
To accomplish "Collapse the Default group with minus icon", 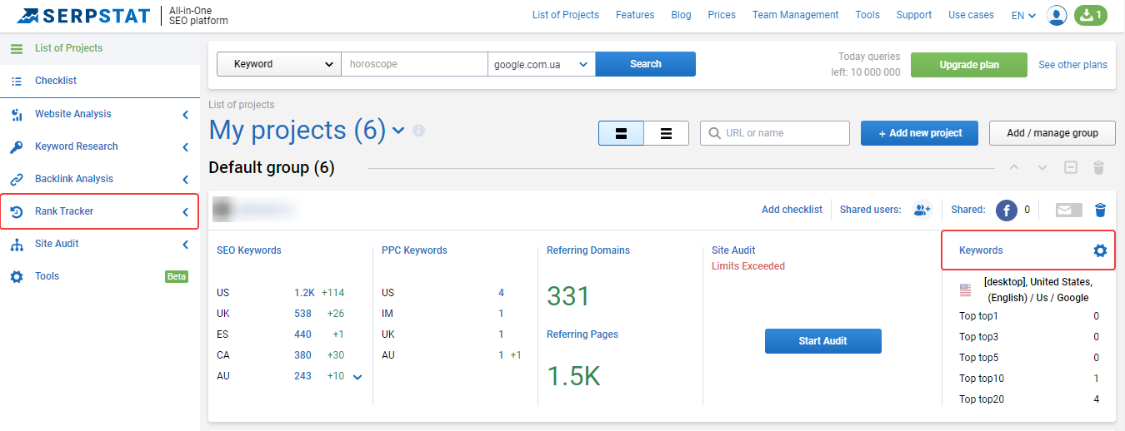I will [x=1071, y=167].
